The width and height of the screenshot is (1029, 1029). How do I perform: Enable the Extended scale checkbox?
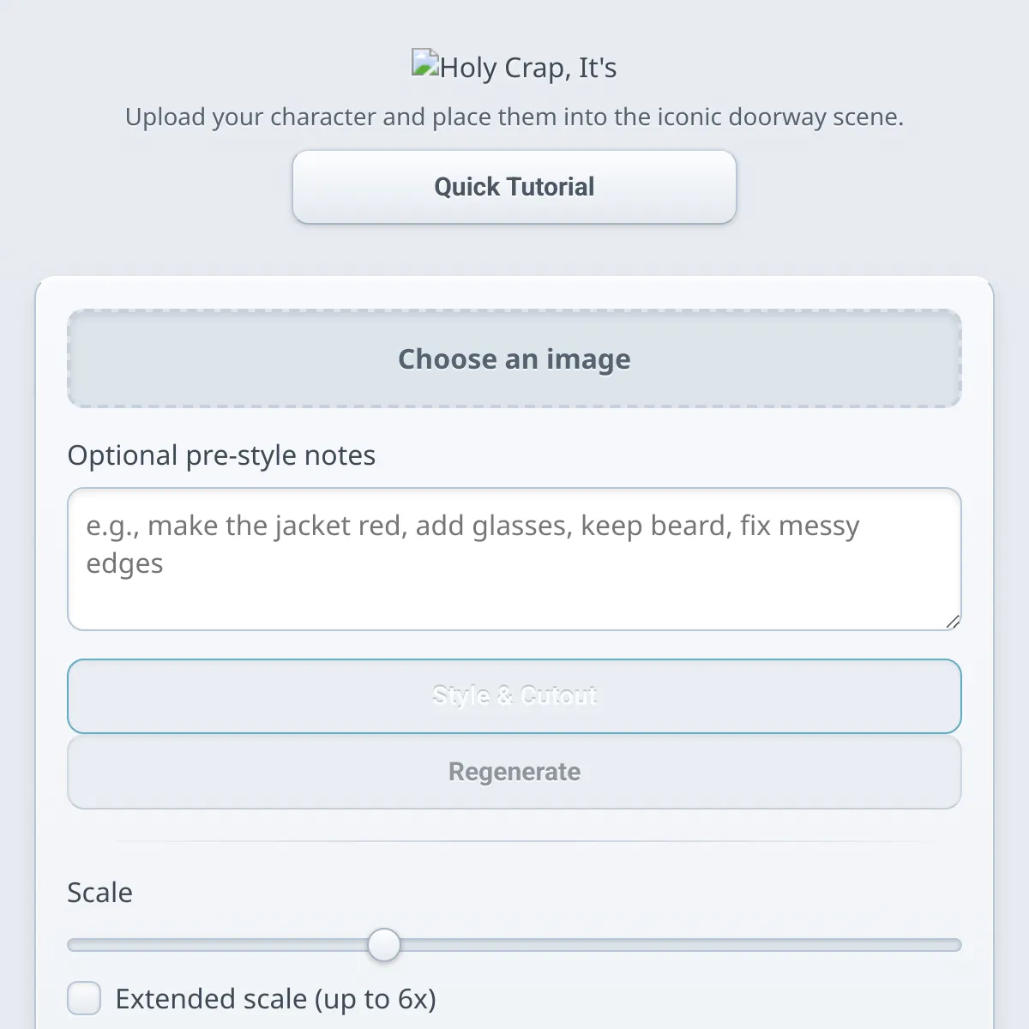click(84, 999)
